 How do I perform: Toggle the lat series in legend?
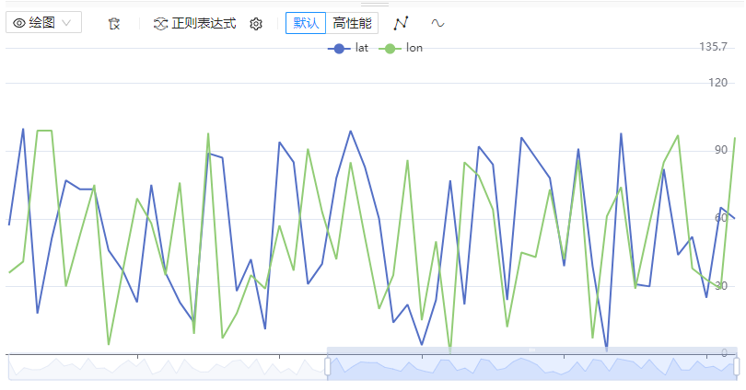(361, 48)
